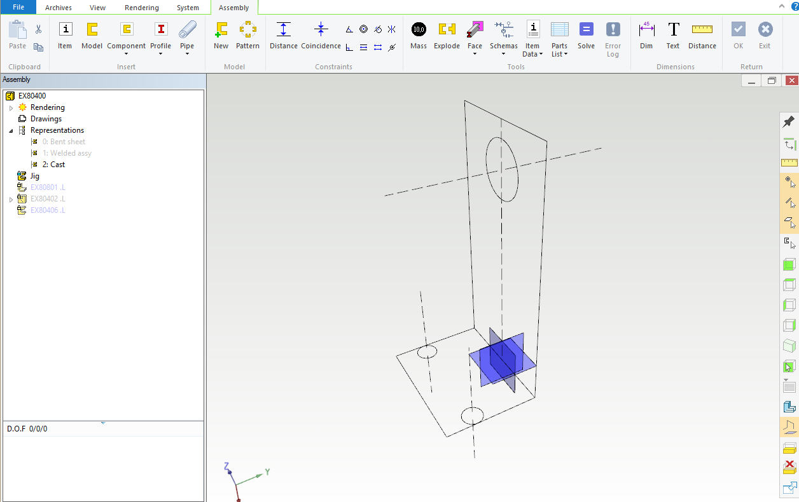The width and height of the screenshot is (799, 502).
Task: Click the Distance constraint icon
Action: pyautogui.click(x=284, y=30)
